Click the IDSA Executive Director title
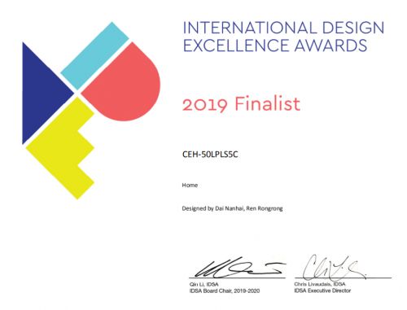This screenshot has height=310, width=407. tap(322, 290)
